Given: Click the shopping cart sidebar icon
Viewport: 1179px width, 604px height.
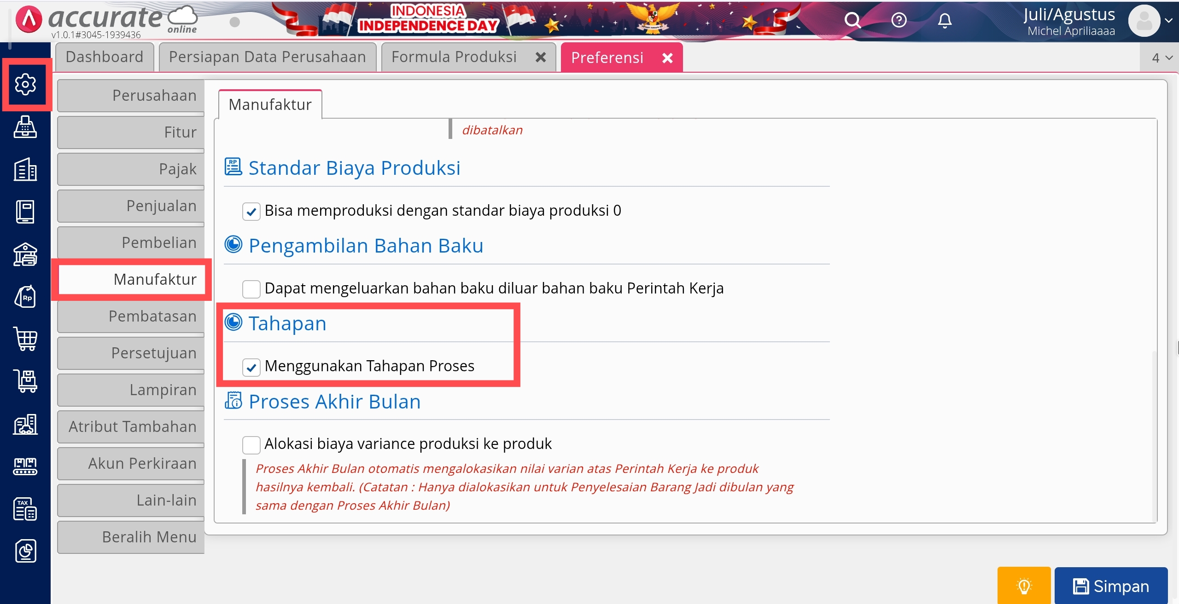Looking at the screenshot, I should (x=25, y=339).
